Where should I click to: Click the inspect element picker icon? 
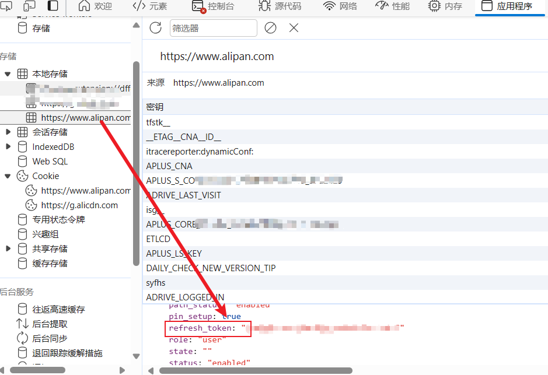click(x=6, y=5)
